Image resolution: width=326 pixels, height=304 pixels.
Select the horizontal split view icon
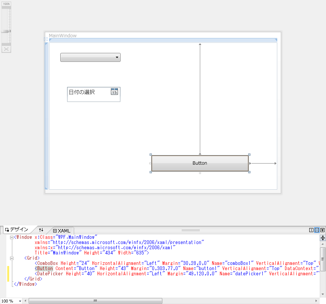(x=317, y=230)
